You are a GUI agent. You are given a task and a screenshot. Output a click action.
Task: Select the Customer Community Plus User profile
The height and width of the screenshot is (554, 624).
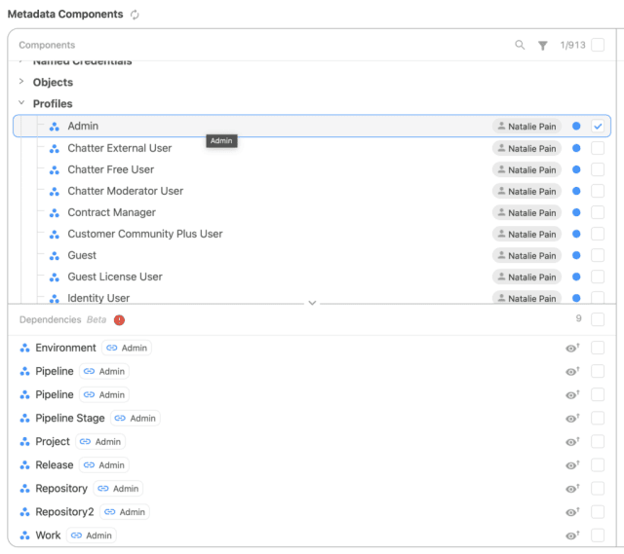145,234
